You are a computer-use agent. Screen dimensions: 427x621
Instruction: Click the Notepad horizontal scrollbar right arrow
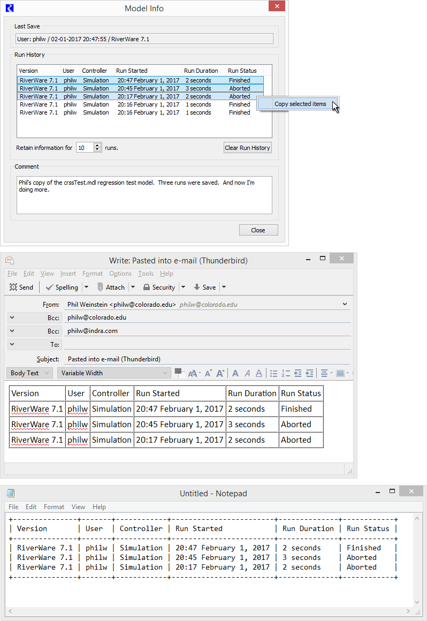[x=408, y=611]
